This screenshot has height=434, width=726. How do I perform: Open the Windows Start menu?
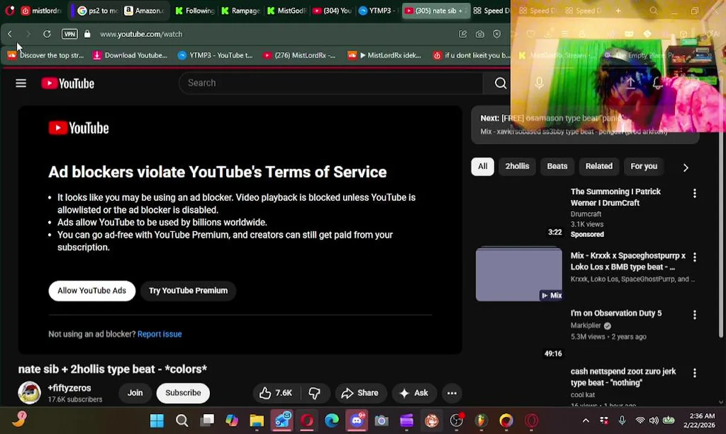click(157, 420)
